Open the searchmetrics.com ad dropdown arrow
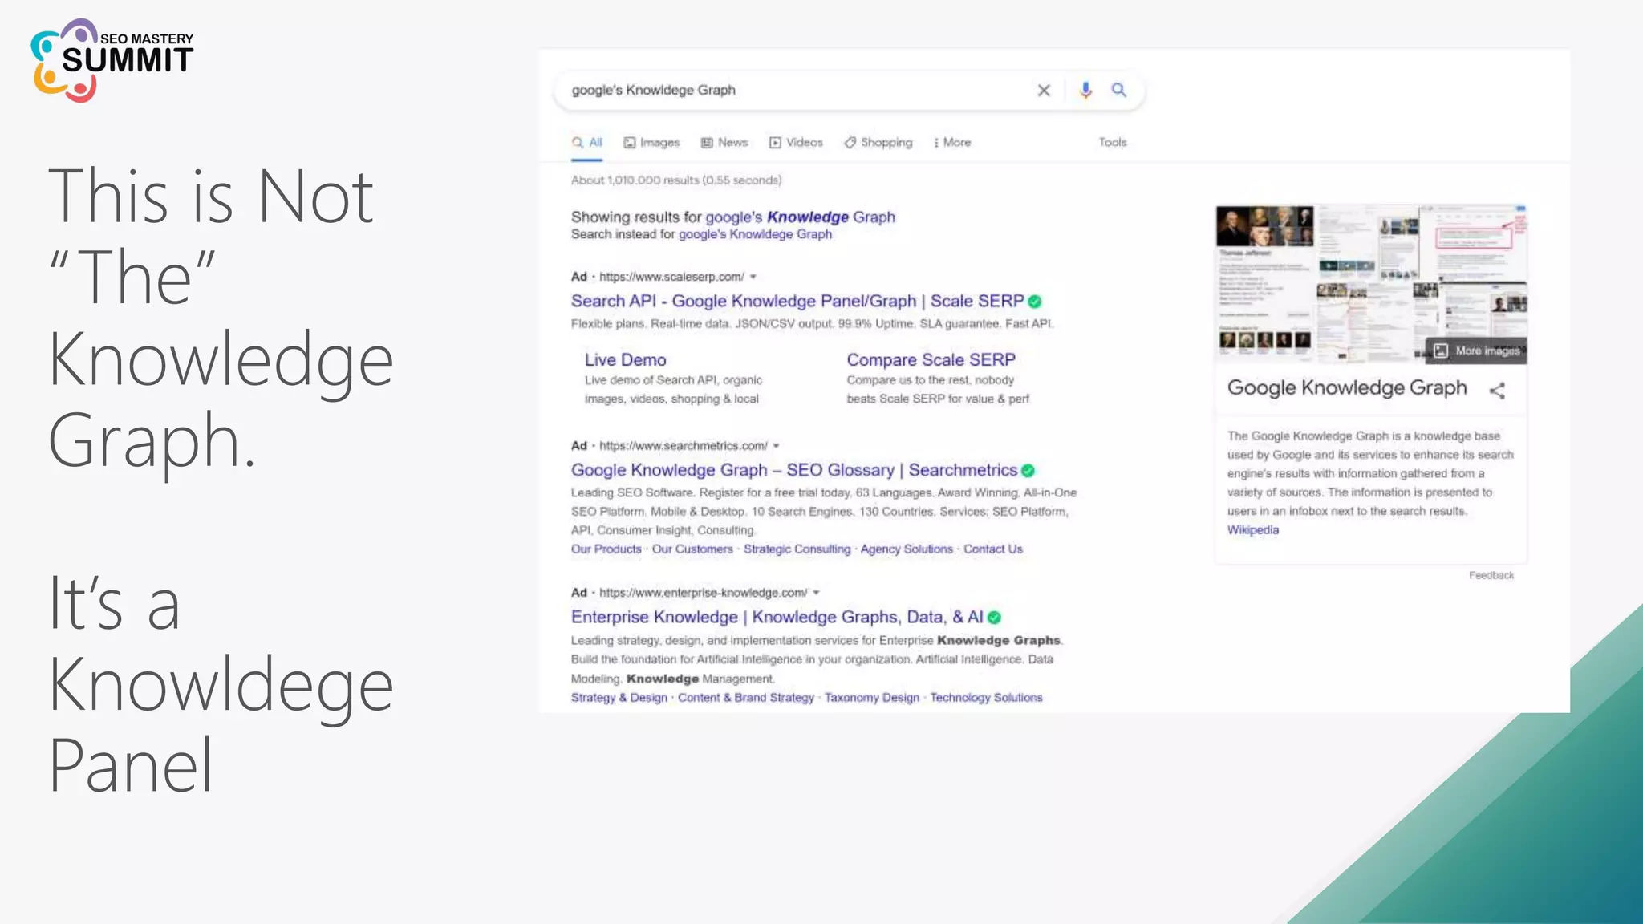1643x924 pixels. point(776,446)
